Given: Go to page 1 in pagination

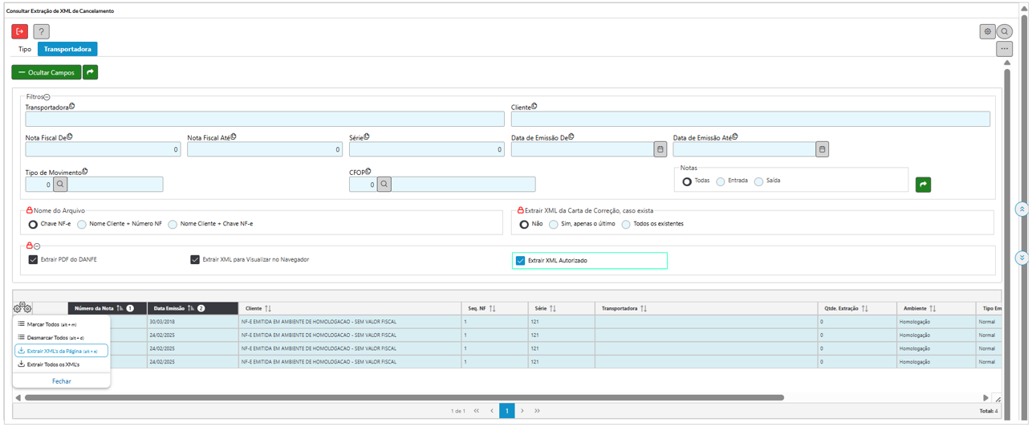Looking at the screenshot, I should 507,410.
